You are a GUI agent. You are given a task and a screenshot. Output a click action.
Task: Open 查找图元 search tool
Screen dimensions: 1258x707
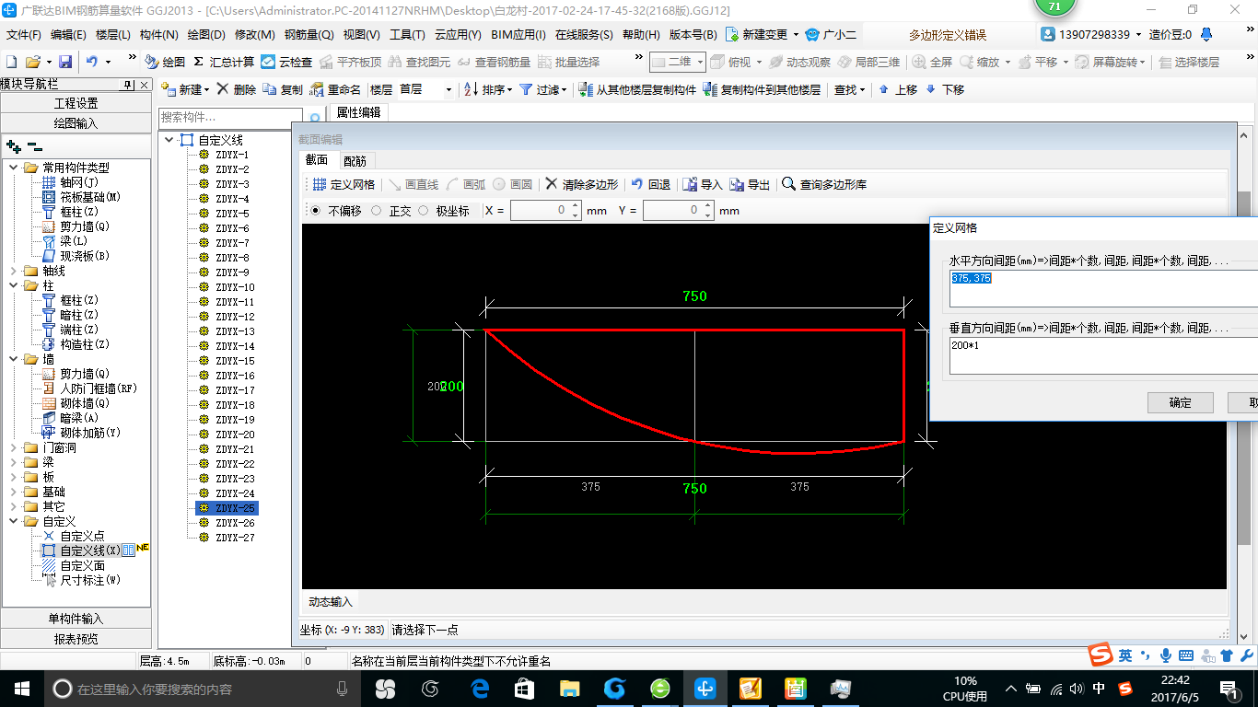[x=420, y=62]
